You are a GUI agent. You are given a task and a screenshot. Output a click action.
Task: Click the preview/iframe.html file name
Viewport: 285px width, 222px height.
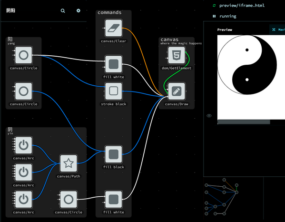pos(242,6)
